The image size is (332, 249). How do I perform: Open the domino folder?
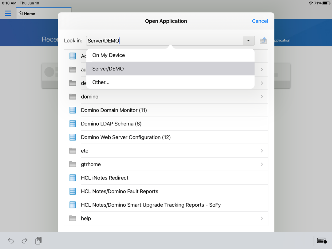[x=166, y=97]
